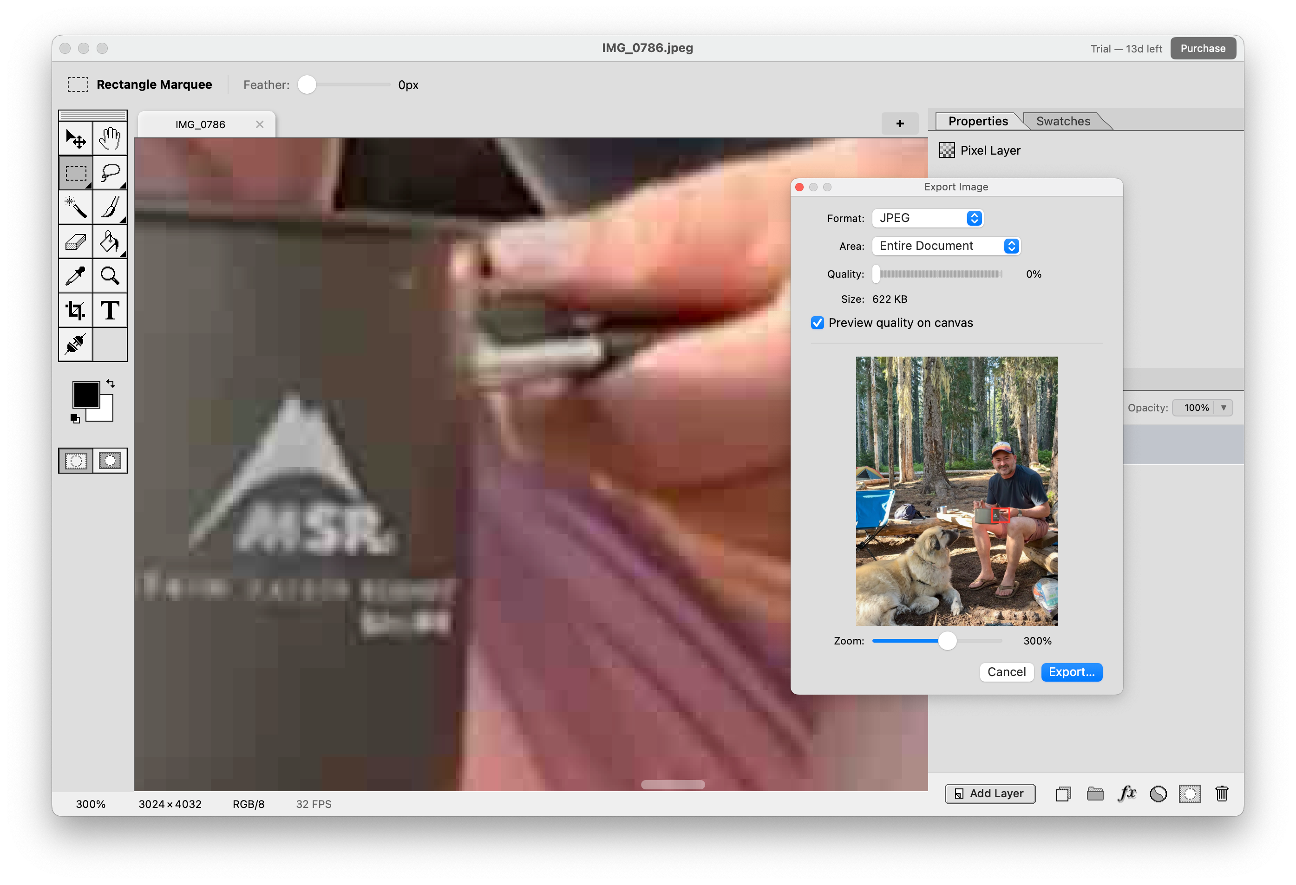Select the Pen vector tool
This screenshot has height=885, width=1296.
(x=76, y=345)
